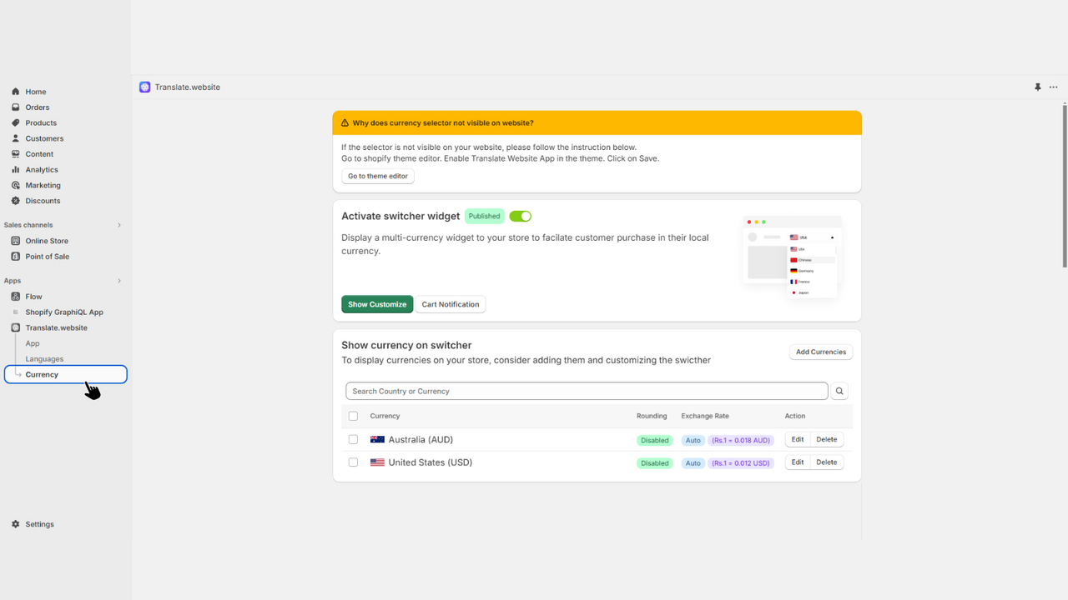Image resolution: width=1068 pixels, height=600 pixels.
Task: Click the Australia flag icon
Action: pos(377,439)
